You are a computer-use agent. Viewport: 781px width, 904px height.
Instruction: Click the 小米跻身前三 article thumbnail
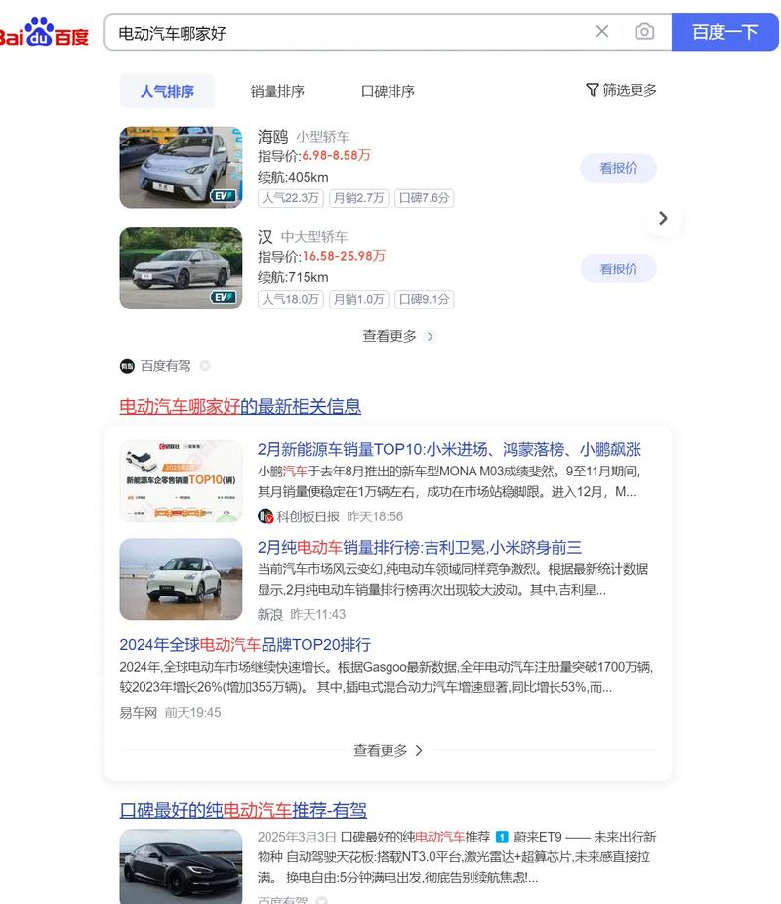coord(180,577)
